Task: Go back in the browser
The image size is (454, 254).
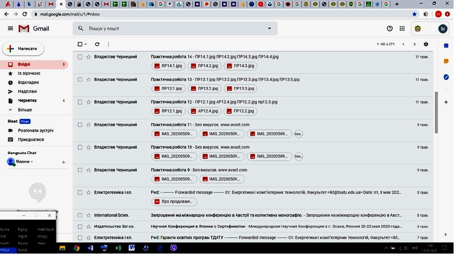Action: 7,14
